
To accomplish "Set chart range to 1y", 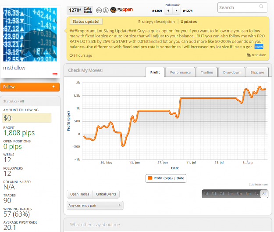I will 256,194.
